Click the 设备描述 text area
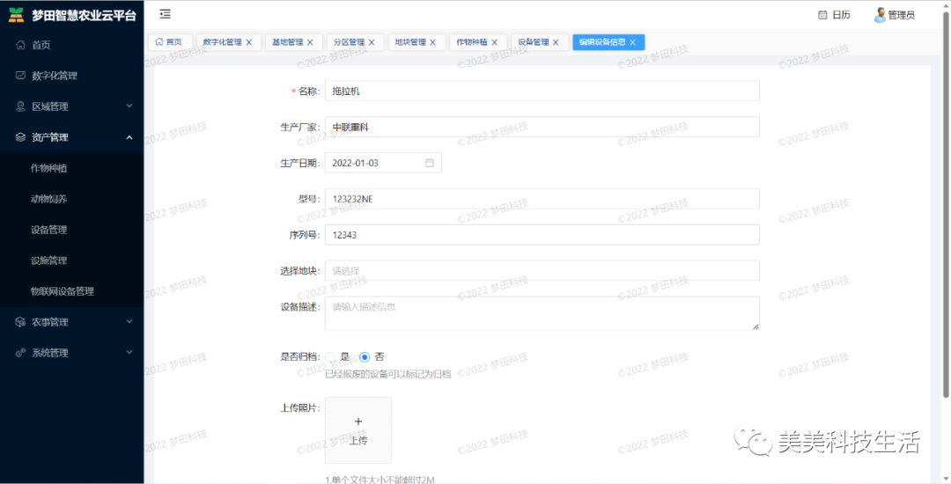This screenshot has width=951, height=484. [x=542, y=313]
